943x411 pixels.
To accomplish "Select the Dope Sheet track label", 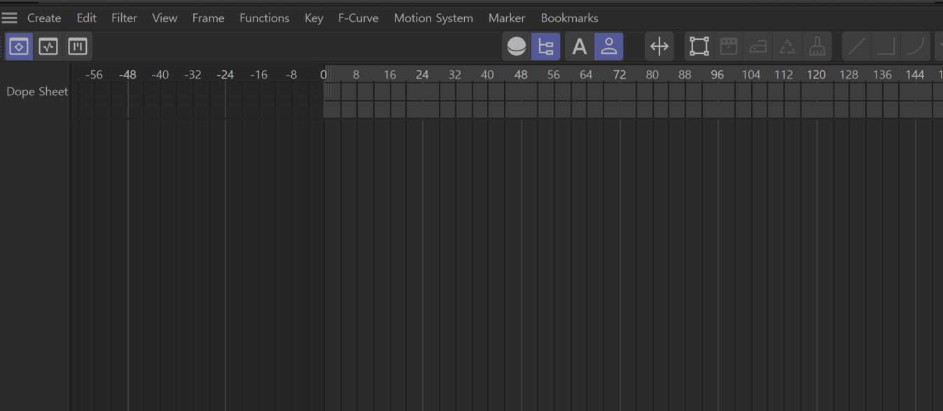I will point(37,92).
